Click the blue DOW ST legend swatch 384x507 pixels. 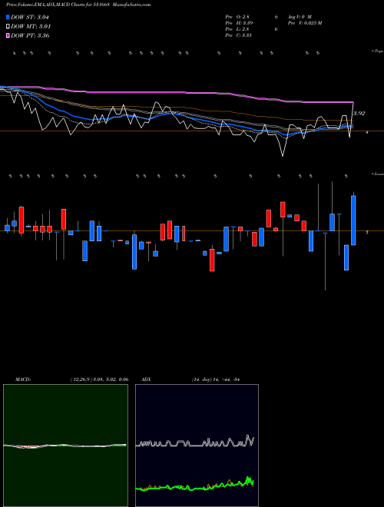pyautogui.click(x=8, y=17)
